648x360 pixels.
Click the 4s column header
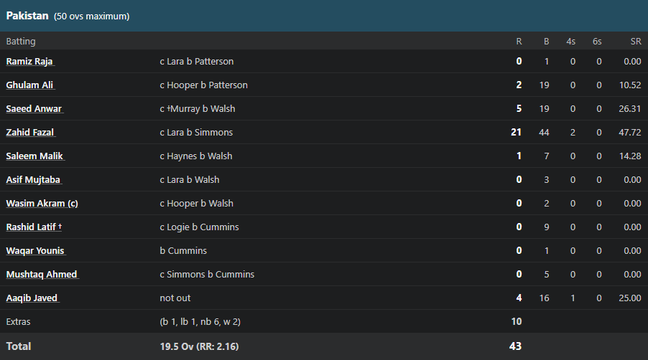point(570,42)
